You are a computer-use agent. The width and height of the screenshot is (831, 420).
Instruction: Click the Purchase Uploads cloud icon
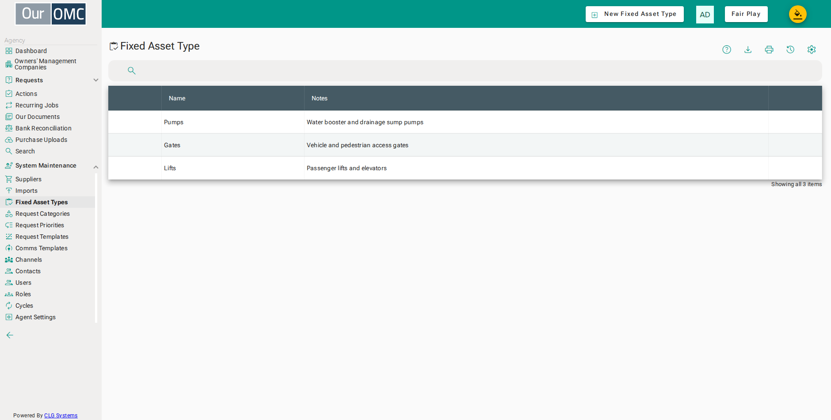pos(9,140)
